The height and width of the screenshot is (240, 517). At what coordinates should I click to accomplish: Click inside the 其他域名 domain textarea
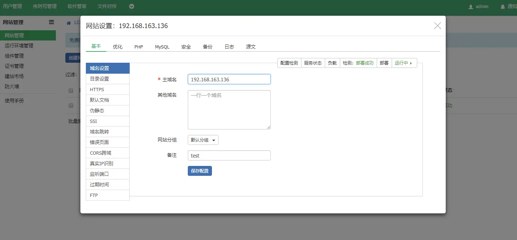(229, 109)
